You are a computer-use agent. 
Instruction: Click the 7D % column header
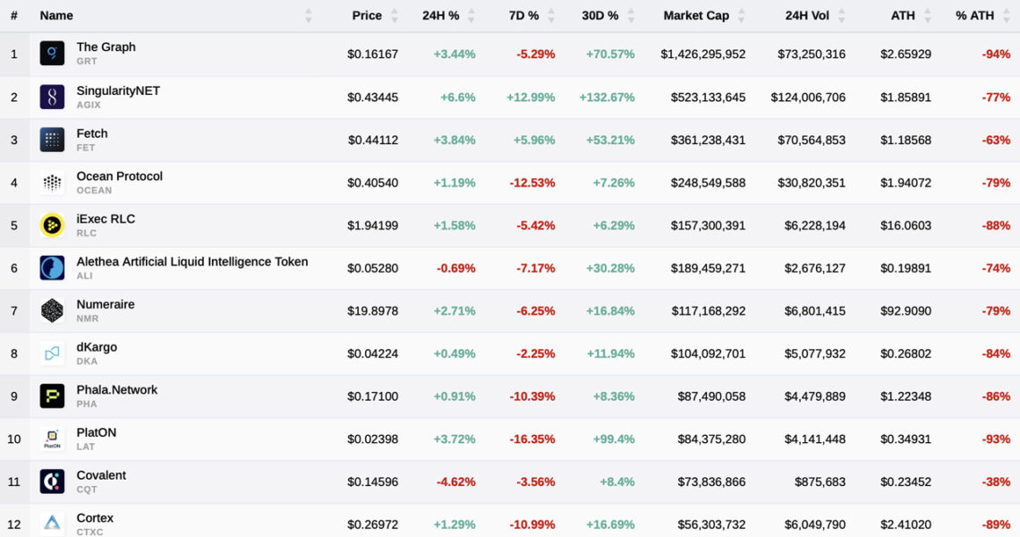[523, 15]
